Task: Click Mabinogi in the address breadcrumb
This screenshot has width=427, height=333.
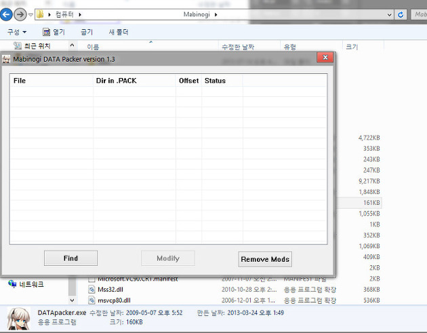Action: [197, 14]
